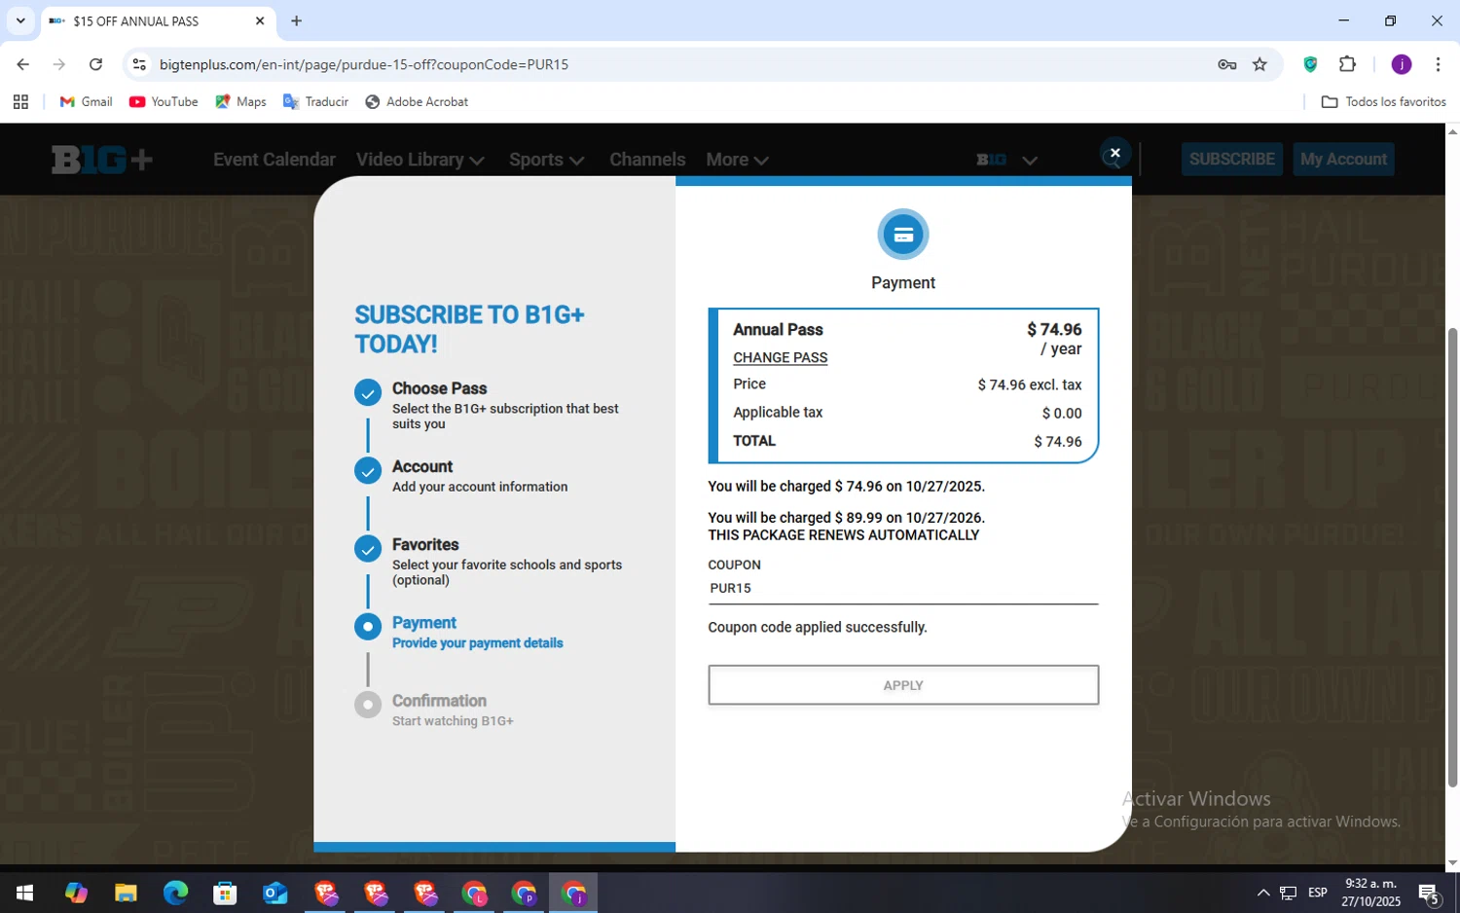The image size is (1460, 913).
Task: Click the page vertical scrollbar
Action: (x=1452, y=557)
